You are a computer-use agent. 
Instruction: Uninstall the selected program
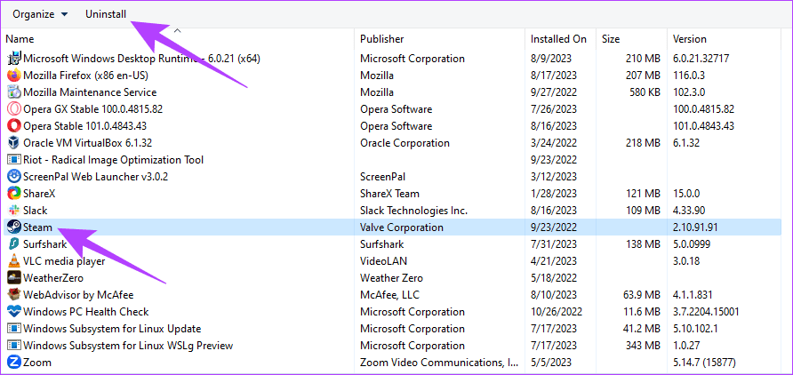coord(106,14)
